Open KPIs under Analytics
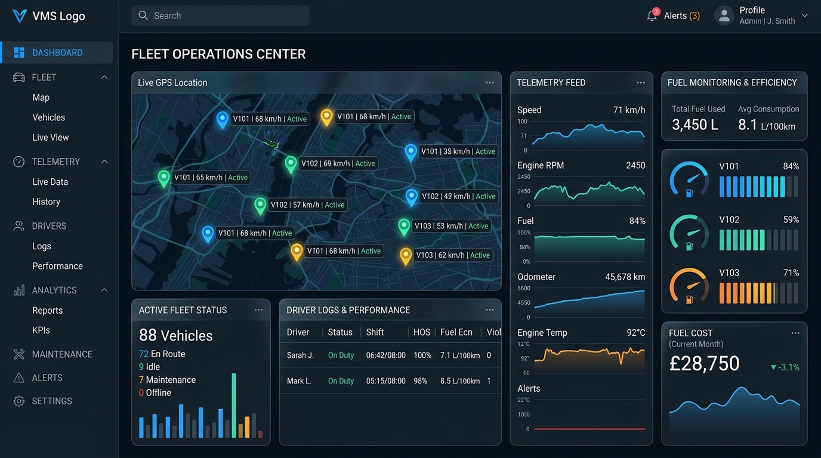Viewport: 821px width, 458px height. [41, 330]
